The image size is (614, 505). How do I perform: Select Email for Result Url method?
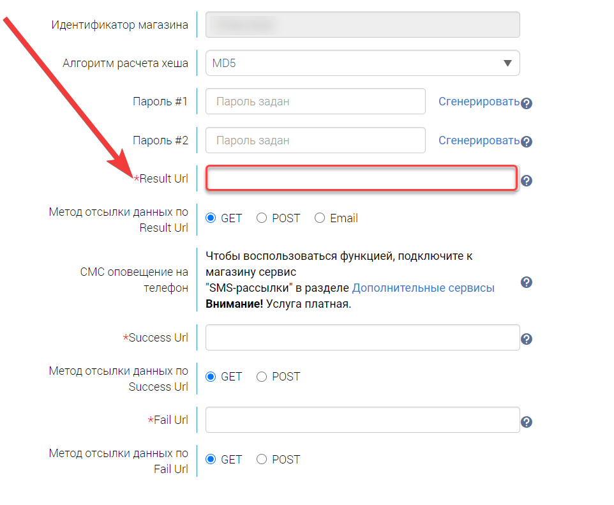[x=320, y=218]
